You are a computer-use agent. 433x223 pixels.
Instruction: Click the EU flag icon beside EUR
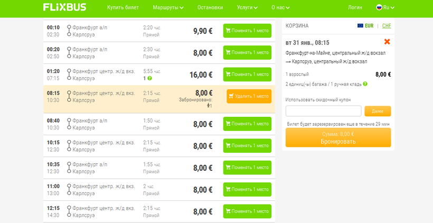pyautogui.click(x=360, y=25)
